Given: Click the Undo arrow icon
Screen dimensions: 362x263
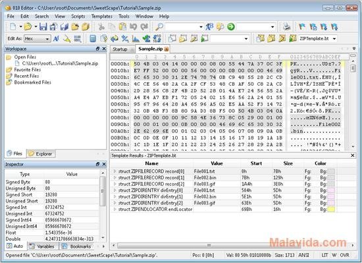Looking at the screenshot, I should coord(133,27).
